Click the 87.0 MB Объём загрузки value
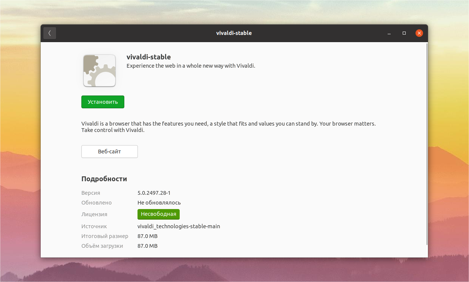 pyautogui.click(x=147, y=246)
